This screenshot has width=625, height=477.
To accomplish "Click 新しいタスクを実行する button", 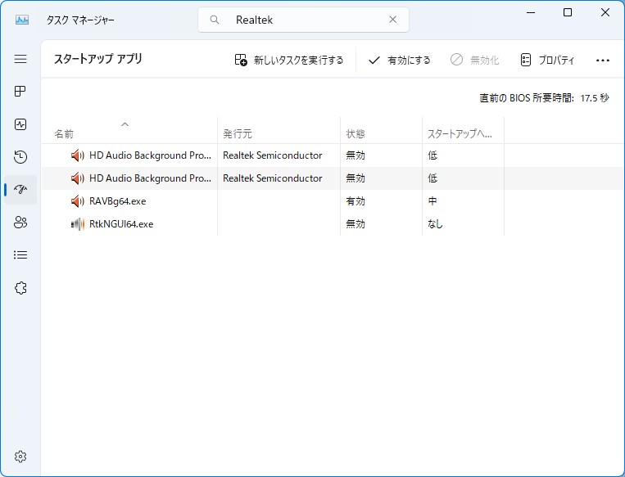I will (289, 61).
